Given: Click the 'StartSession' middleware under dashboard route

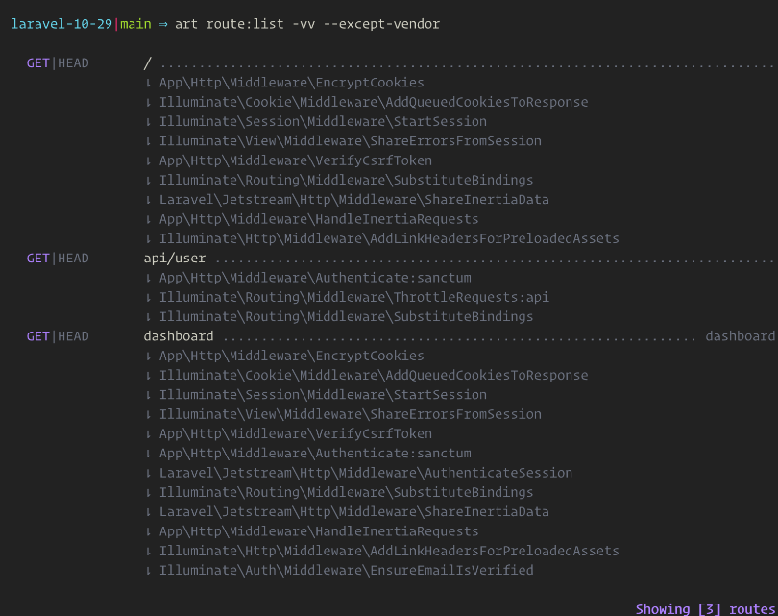Looking at the screenshot, I should coord(323,395).
